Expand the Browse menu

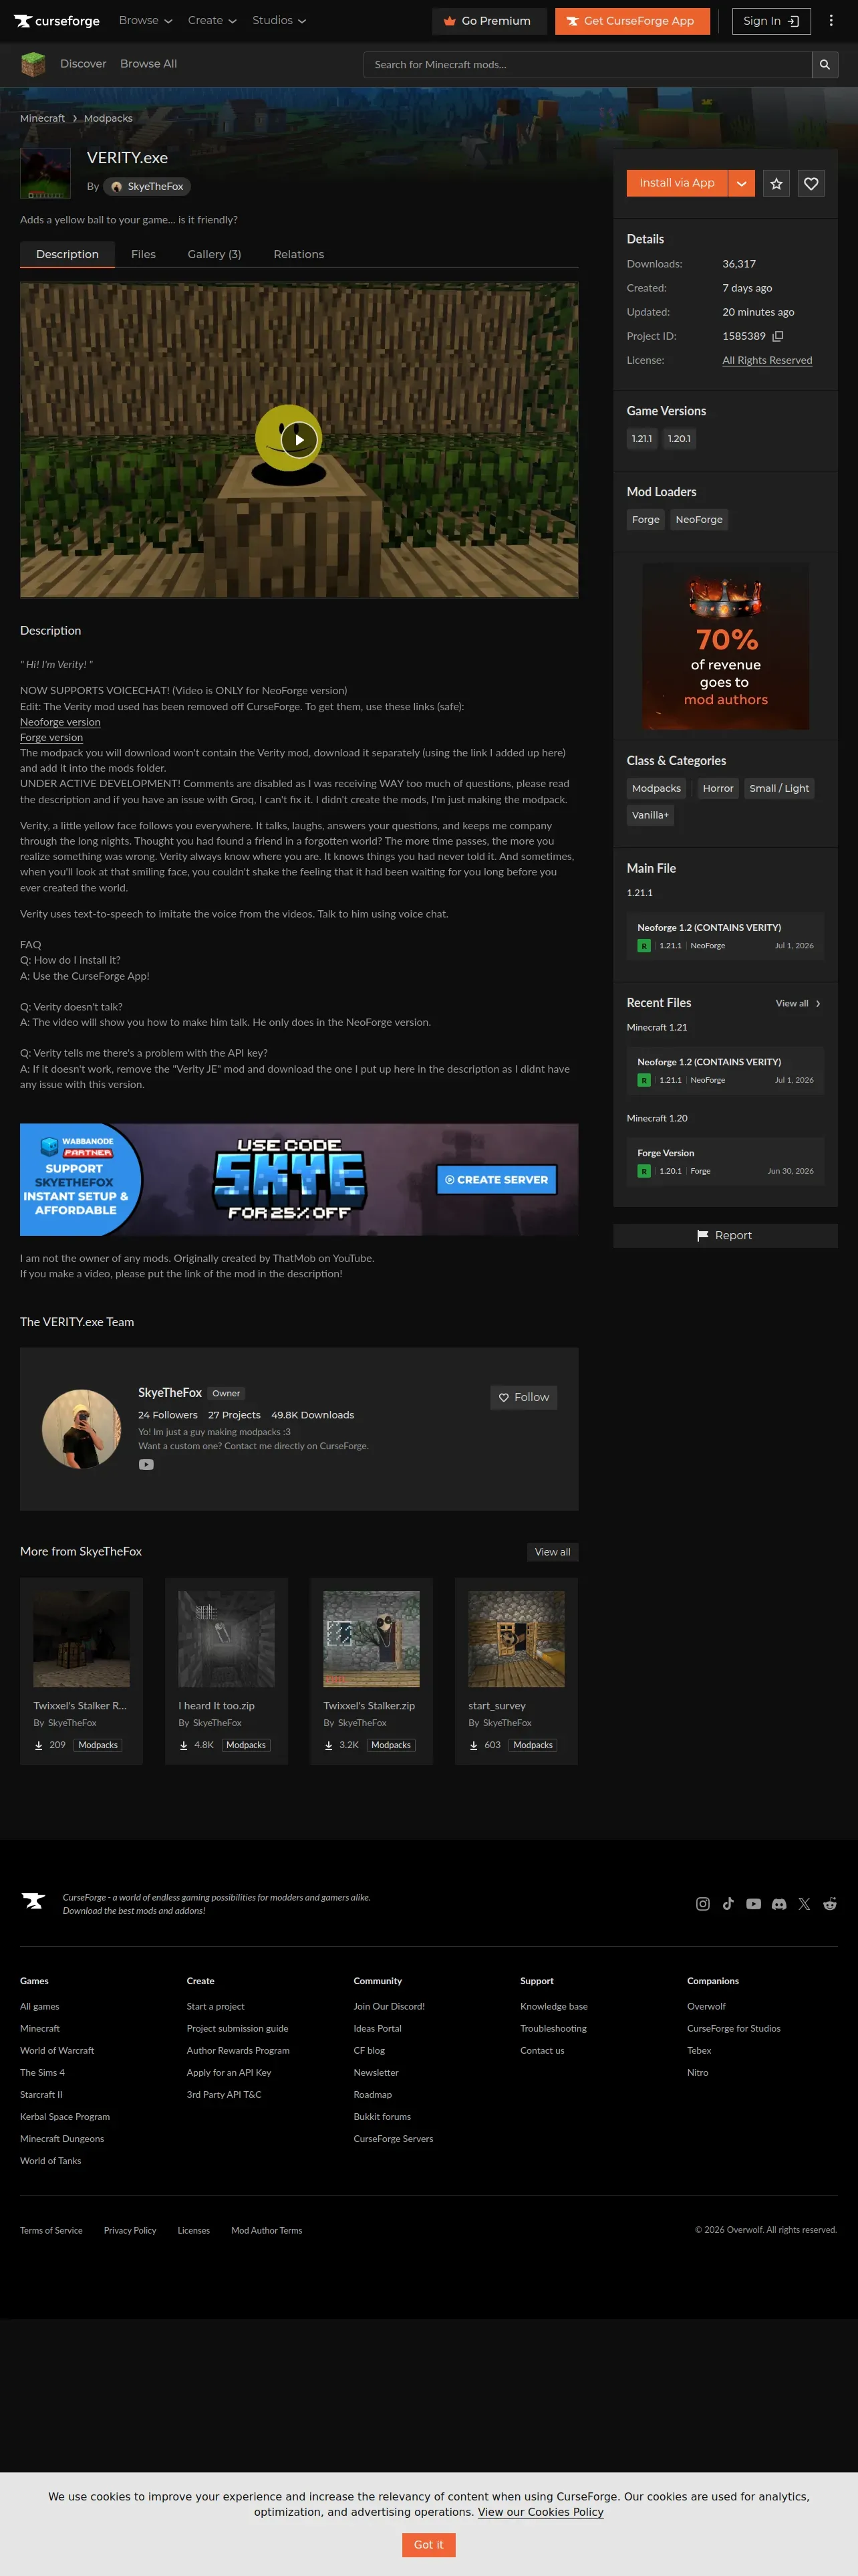[146, 21]
